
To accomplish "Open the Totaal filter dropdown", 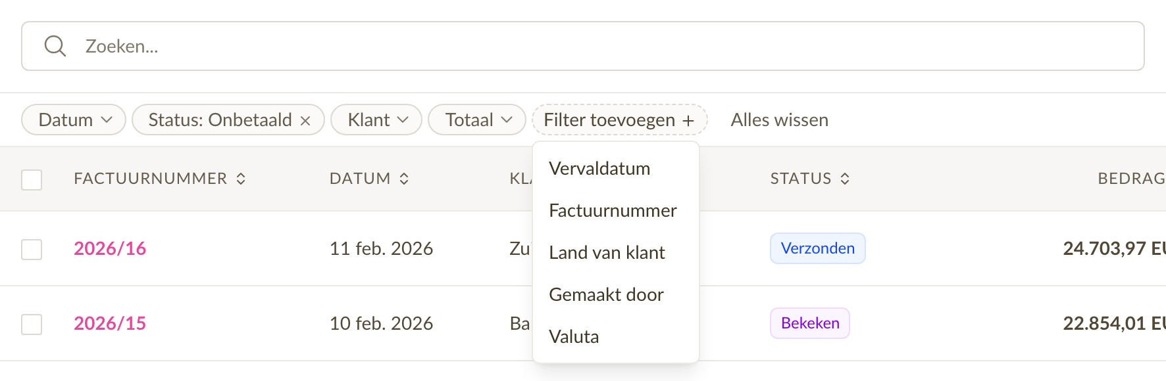I will [x=477, y=120].
